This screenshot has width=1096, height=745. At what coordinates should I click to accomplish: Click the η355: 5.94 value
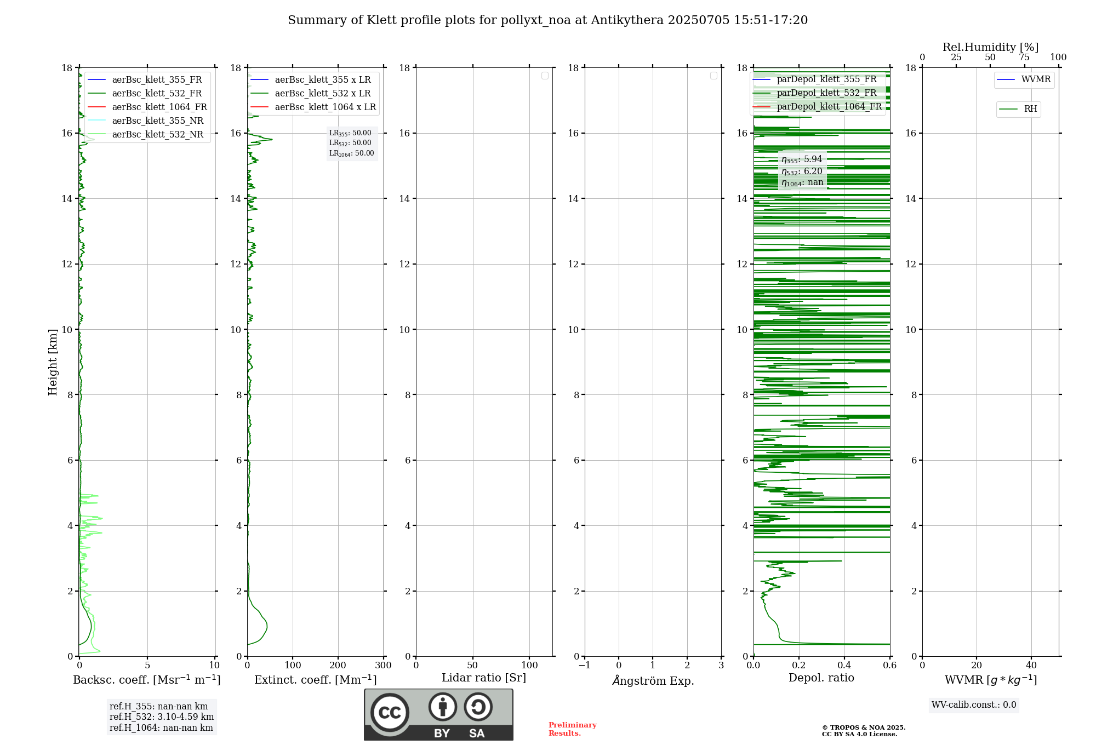802,159
